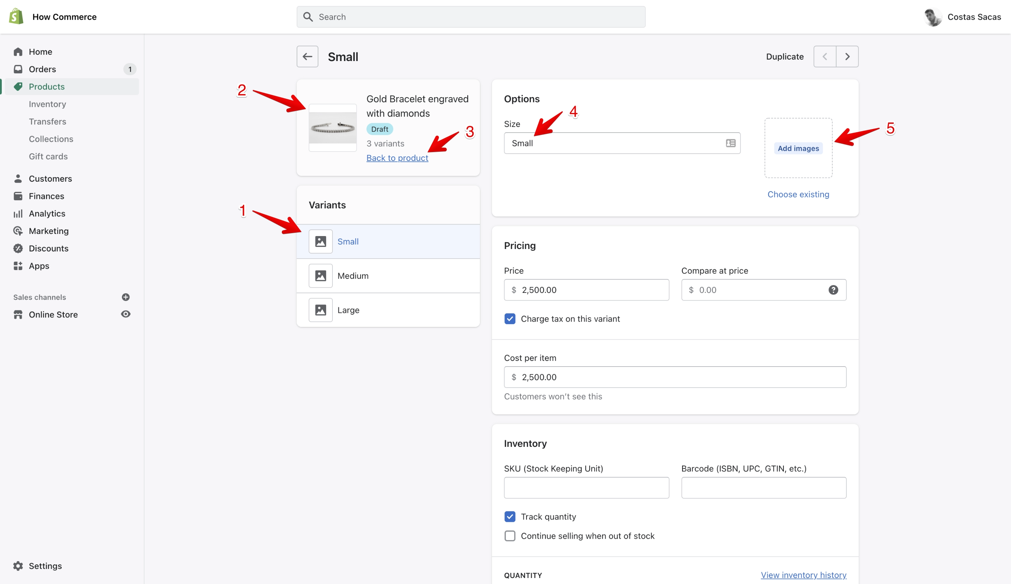Open the Inventory submenu item
This screenshot has height=584, width=1011.
point(47,104)
